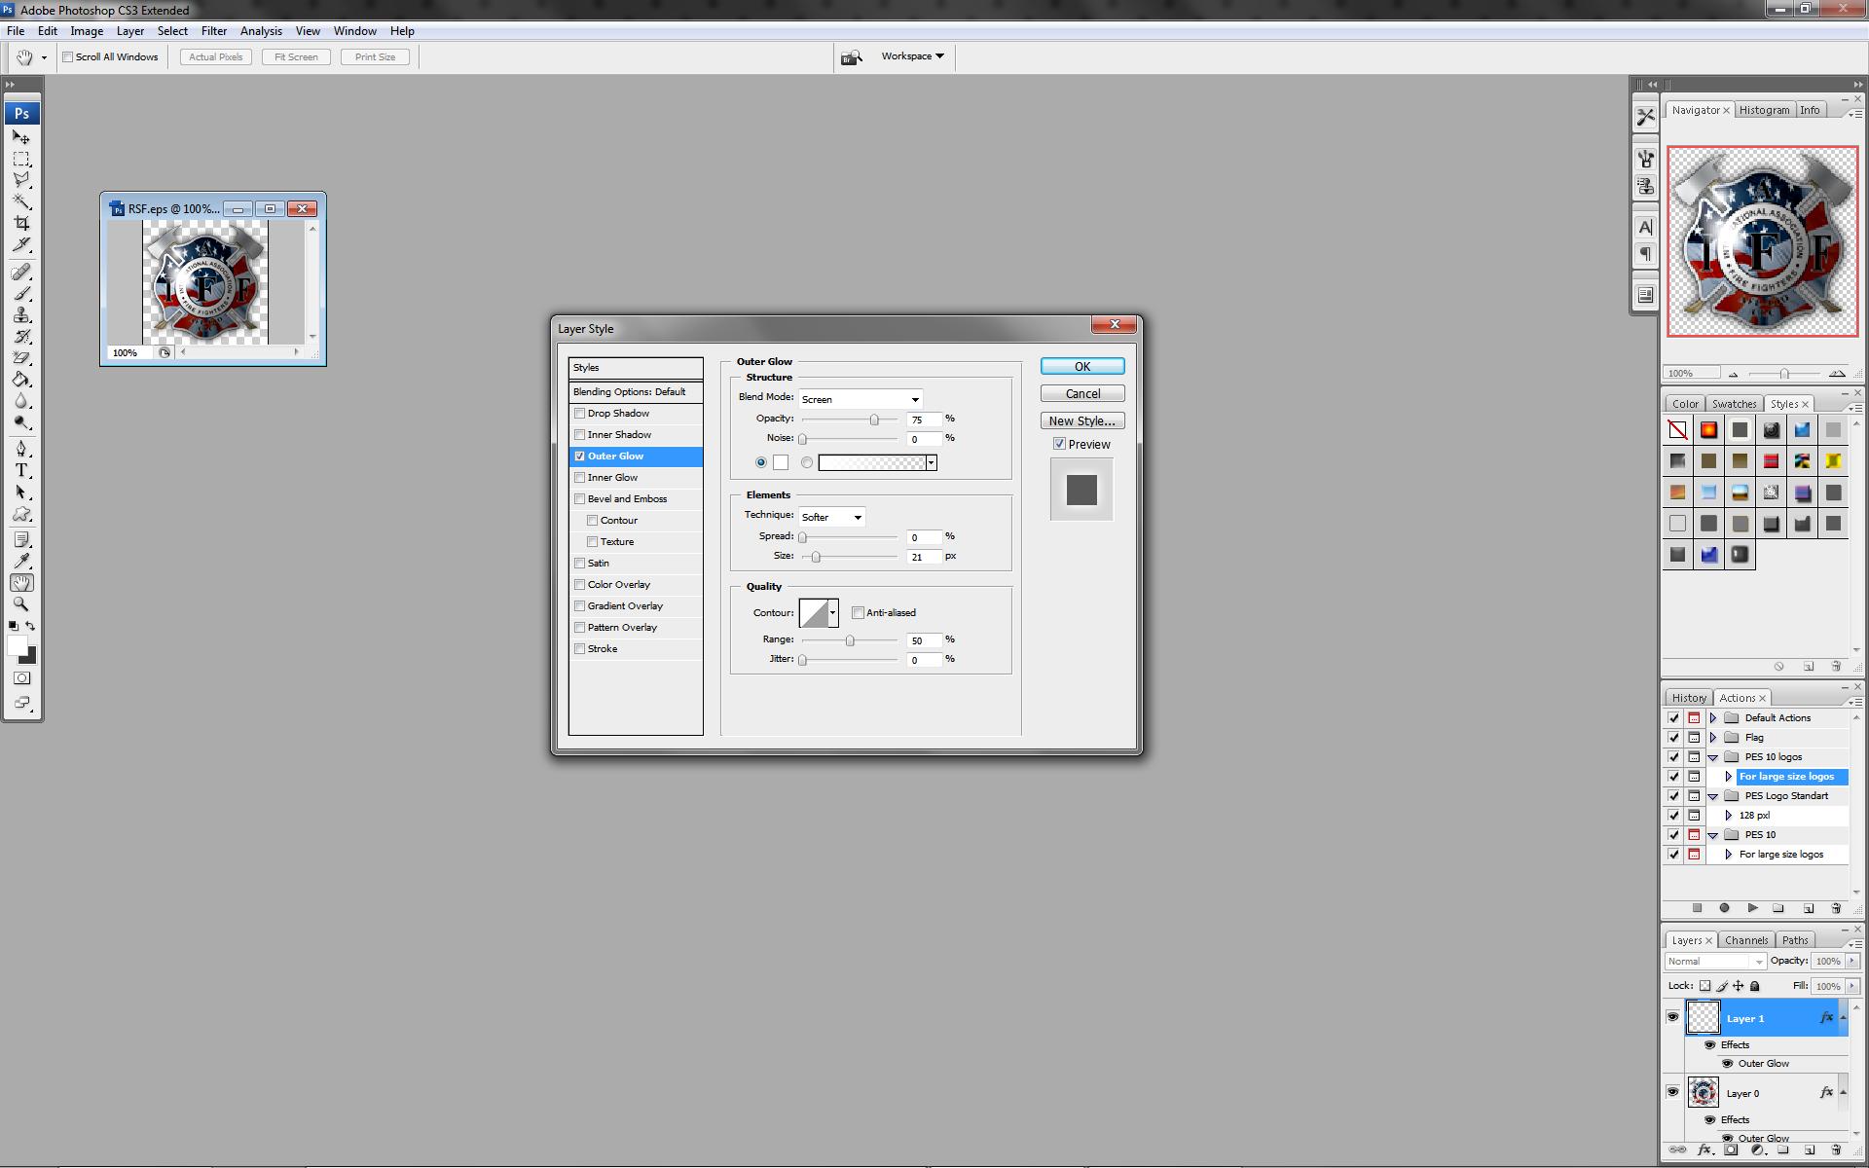Select the Eraser tool
This screenshot has height=1168, width=1869.
pos(21,357)
